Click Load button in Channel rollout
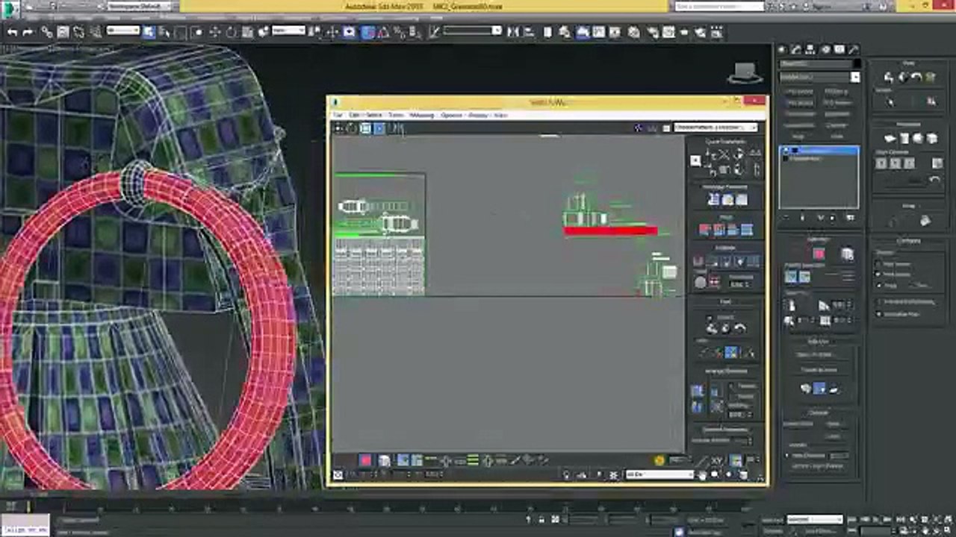The height and width of the screenshot is (537, 956). (834, 438)
